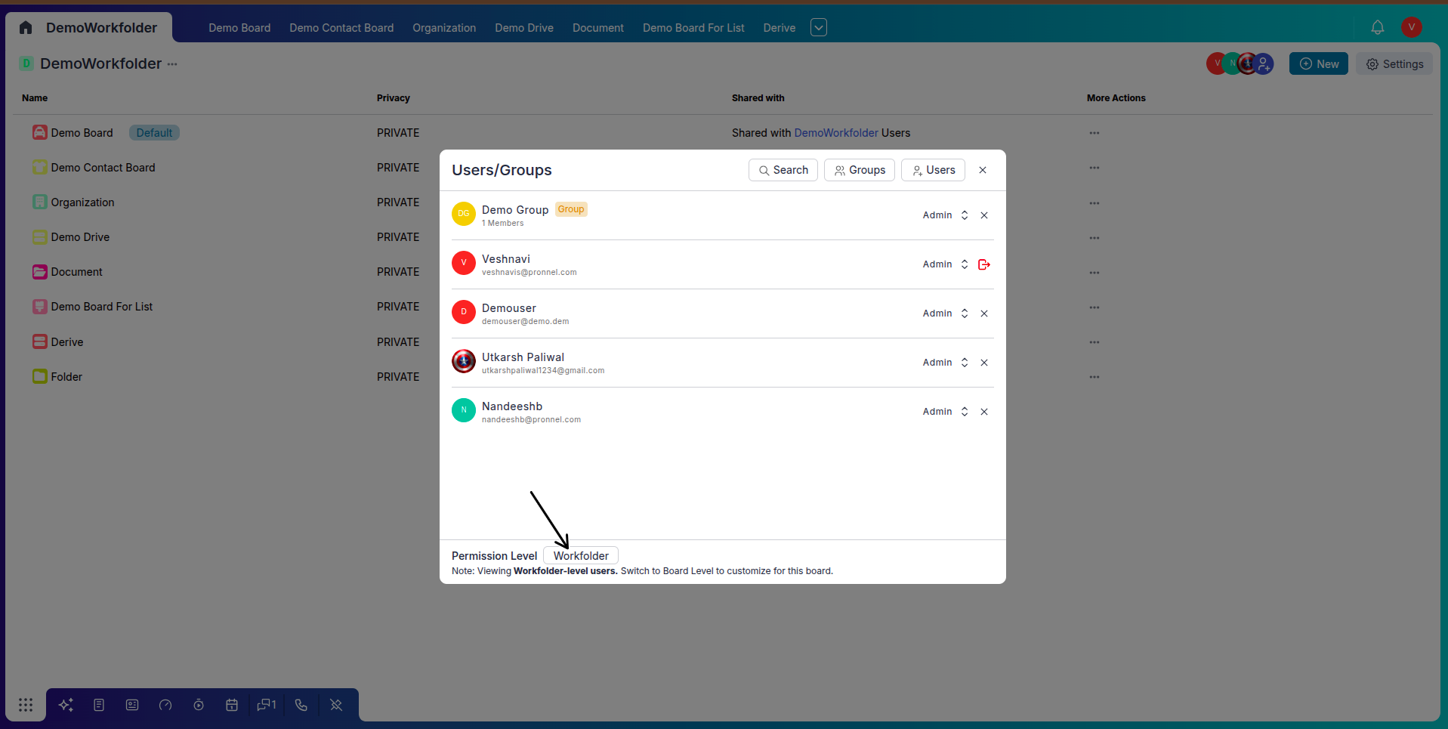This screenshot has height=729, width=1448.
Task: Remove Demouser from the users list
Action: tap(984, 314)
